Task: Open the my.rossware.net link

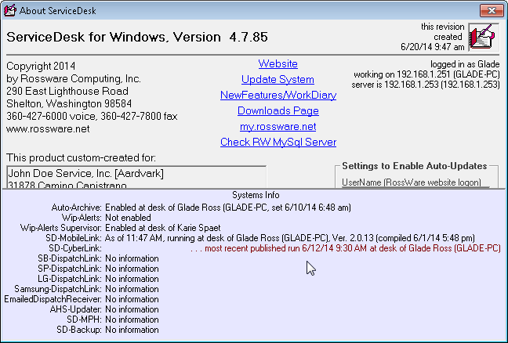Action: (278, 126)
